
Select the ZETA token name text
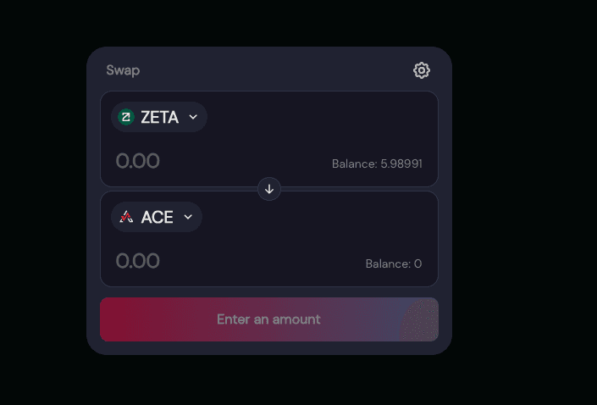point(159,117)
